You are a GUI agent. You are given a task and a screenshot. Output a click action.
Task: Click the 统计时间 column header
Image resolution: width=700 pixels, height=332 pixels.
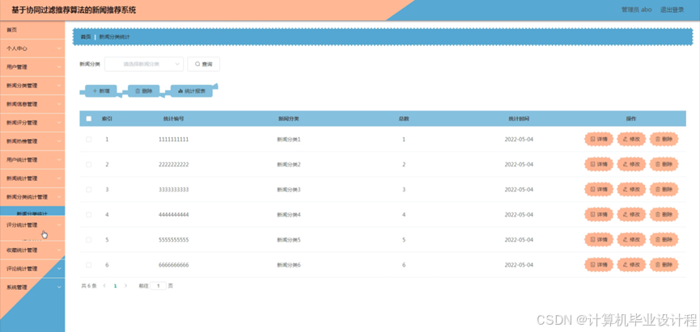(x=520, y=119)
